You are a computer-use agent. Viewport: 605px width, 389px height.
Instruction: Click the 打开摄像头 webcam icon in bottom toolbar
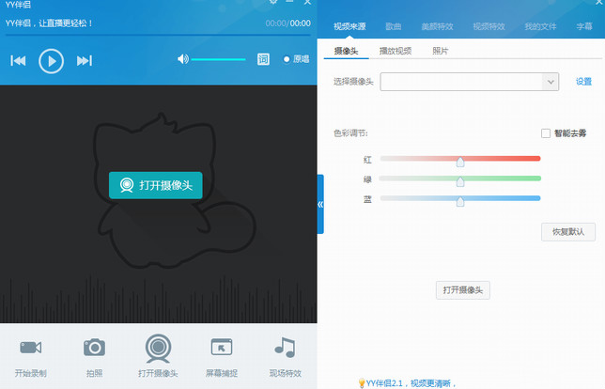(158, 356)
